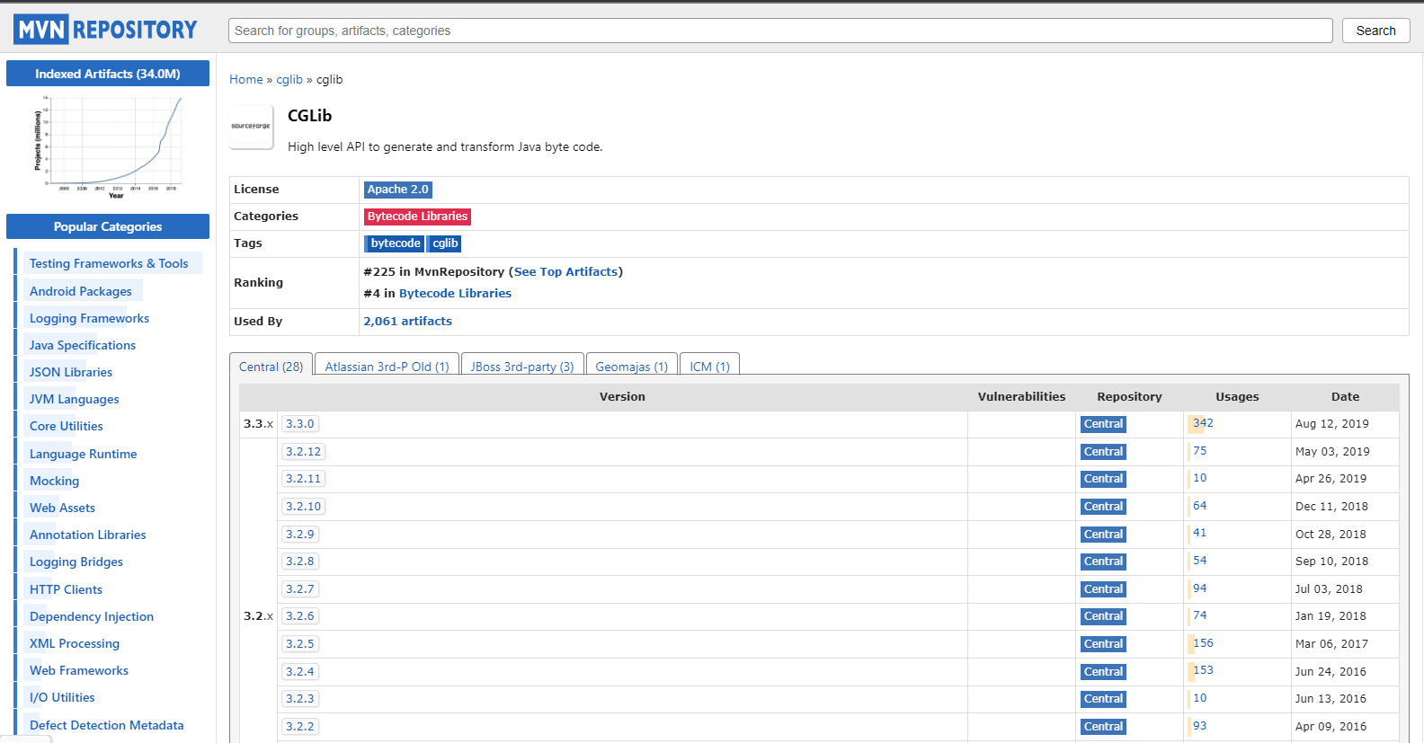Select the bytecode tag

396,243
